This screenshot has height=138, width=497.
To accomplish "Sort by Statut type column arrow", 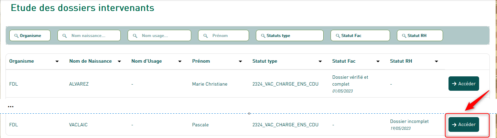I will (x=320, y=62).
